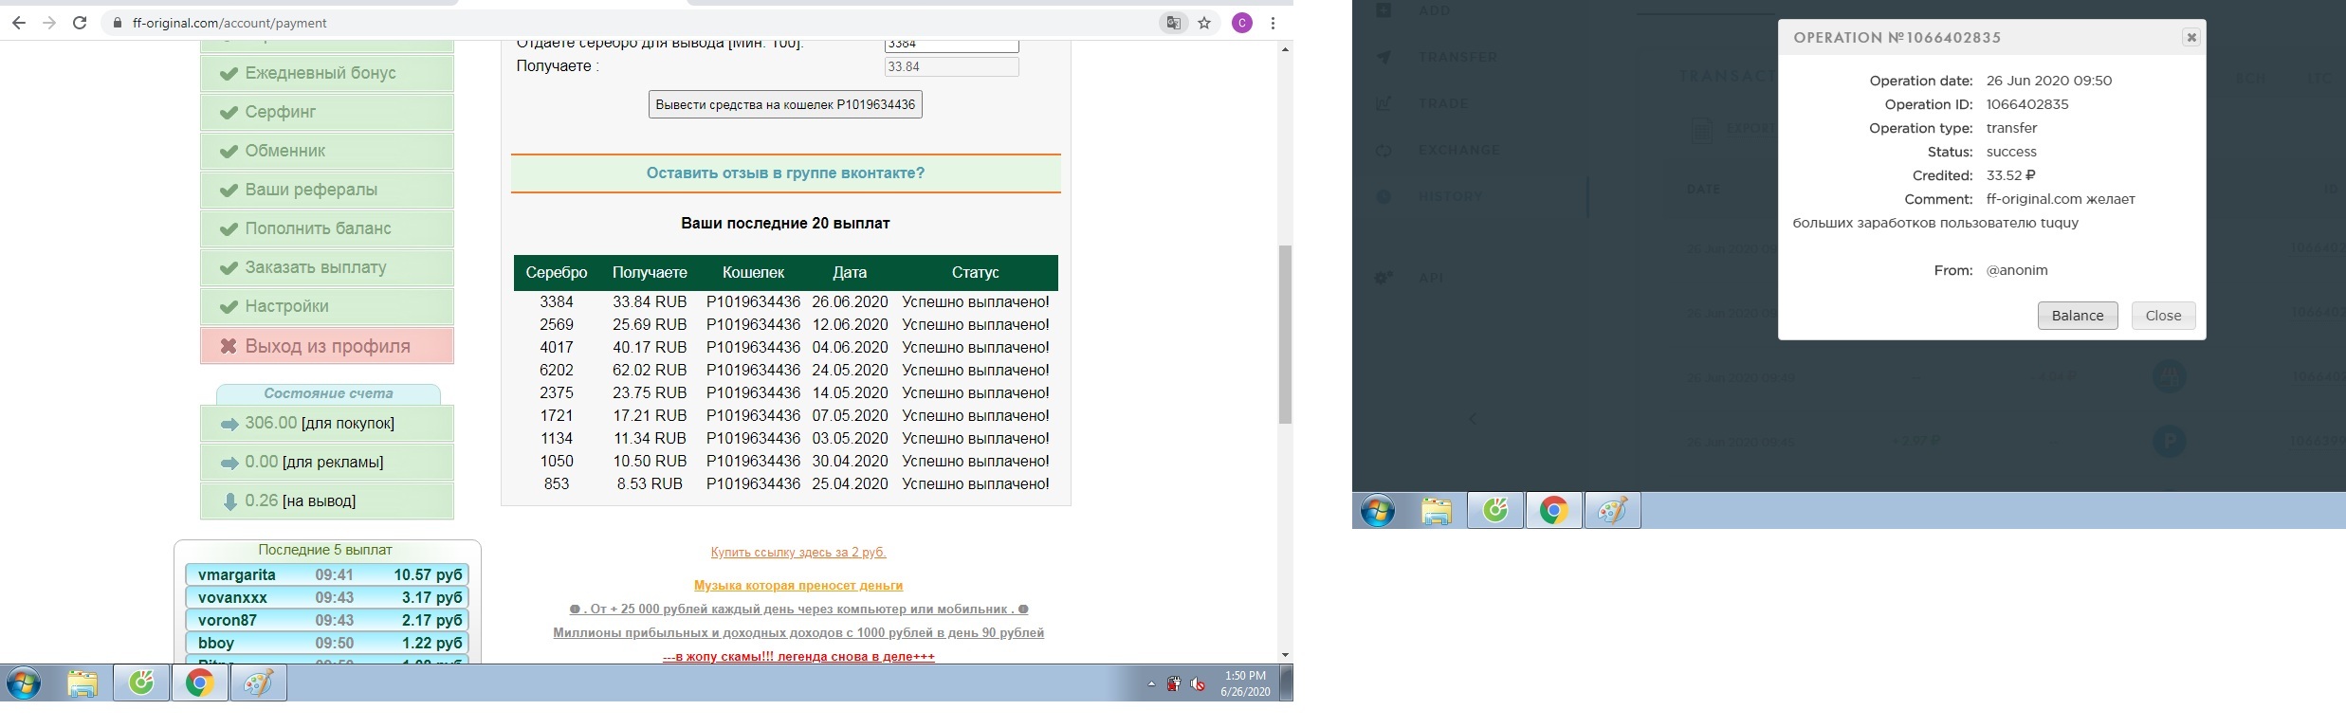Click bboy recent payout entry
2346x728 pixels.
point(327,643)
